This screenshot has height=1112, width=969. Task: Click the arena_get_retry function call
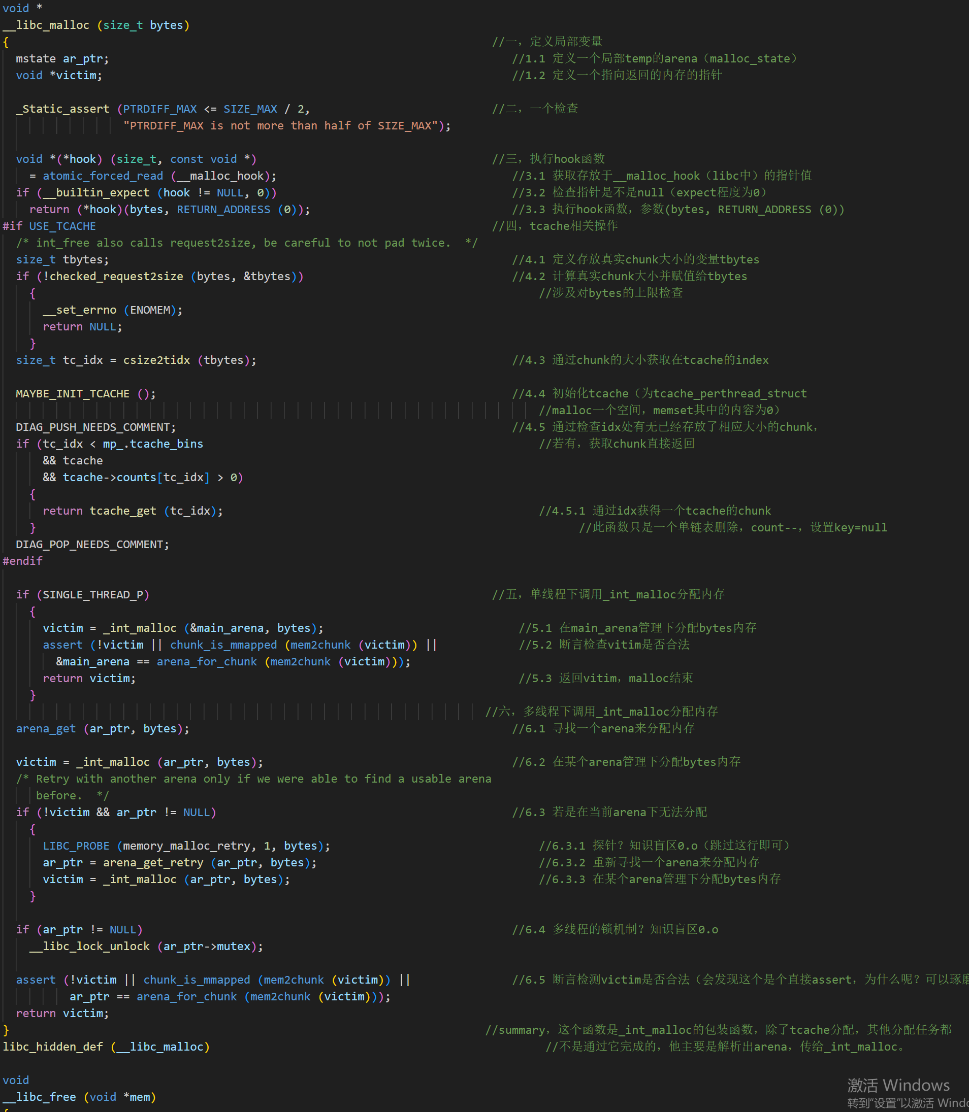(153, 863)
